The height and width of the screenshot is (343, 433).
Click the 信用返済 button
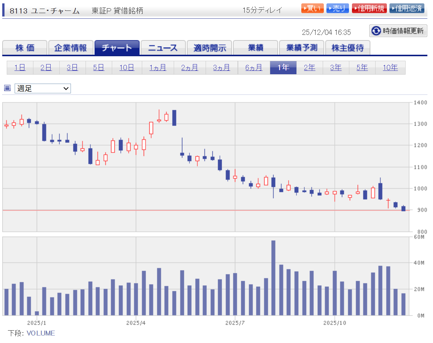407,8
